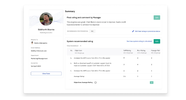Click Sweta Jobanputra manager name
The height and width of the screenshot is (100, 186).
click(41, 43)
